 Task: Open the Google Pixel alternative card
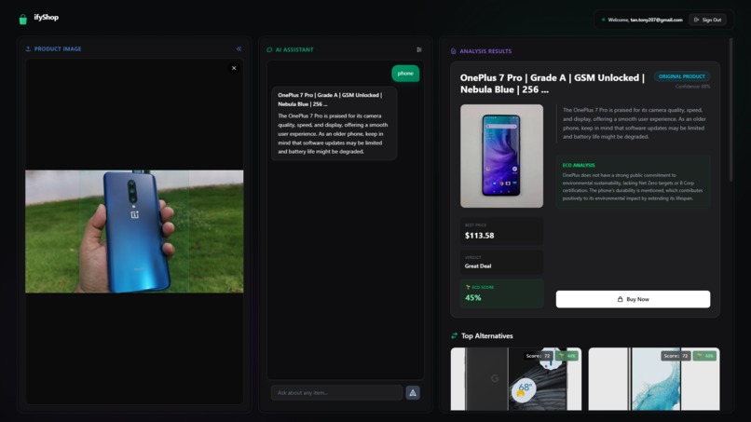(x=516, y=379)
